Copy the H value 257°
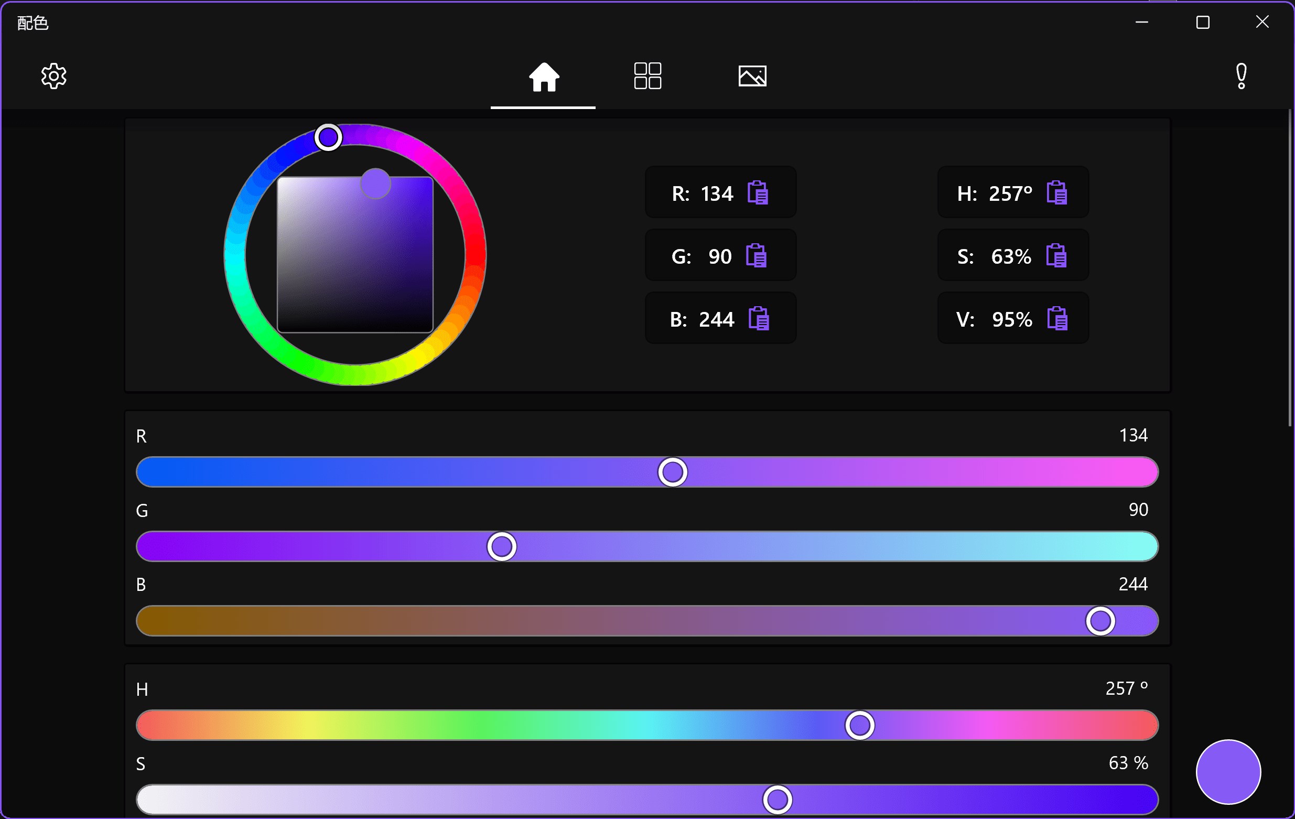Viewport: 1295px width, 819px height. coord(1057,192)
